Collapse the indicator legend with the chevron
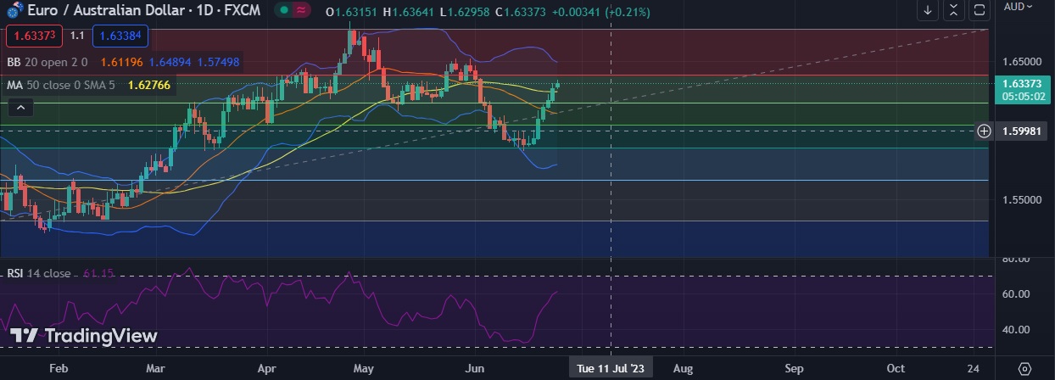The width and height of the screenshot is (1055, 380). coord(21,107)
